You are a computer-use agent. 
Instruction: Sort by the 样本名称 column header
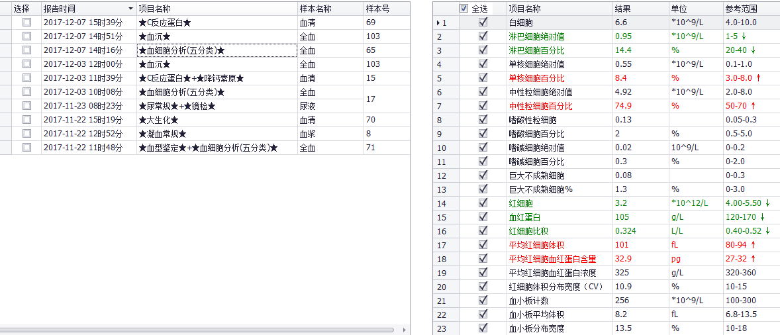coord(315,9)
